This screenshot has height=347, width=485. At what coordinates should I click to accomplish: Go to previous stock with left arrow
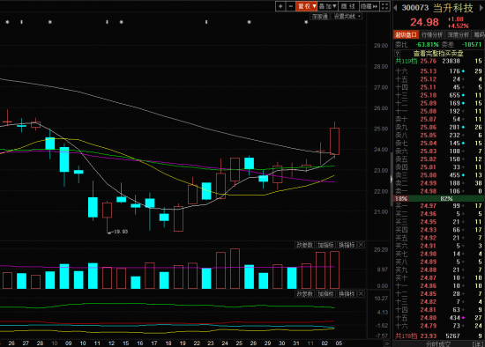pyautogui.click(x=395, y=8)
